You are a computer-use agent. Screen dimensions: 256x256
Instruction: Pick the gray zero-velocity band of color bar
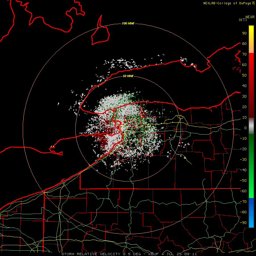(251, 126)
